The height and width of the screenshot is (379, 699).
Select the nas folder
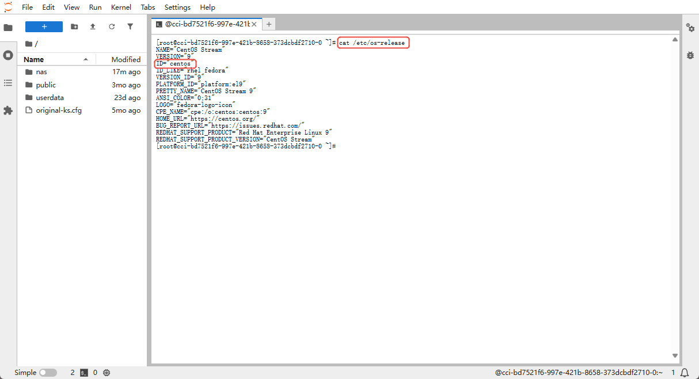pos(82,72)
